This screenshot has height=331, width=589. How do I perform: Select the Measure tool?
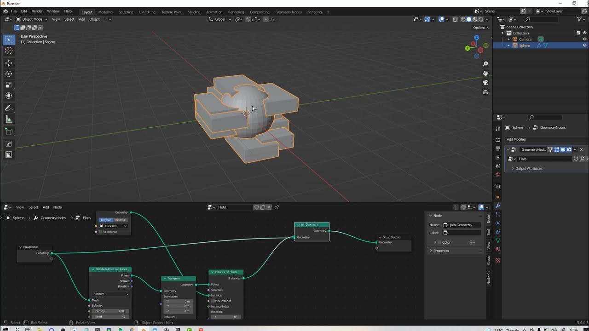(x=8, y=120)
